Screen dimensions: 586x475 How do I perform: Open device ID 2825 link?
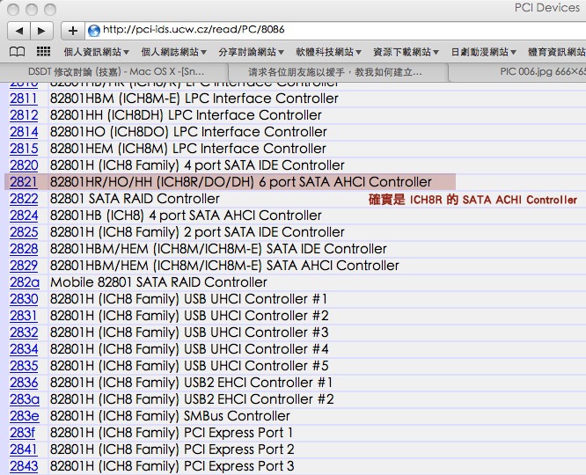point(24,232)
